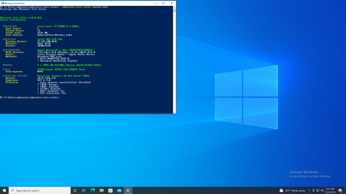Viewport: 346px width, 194px height.
Task: Click the phoronix-test-suite system-info command
Action: tap(84, 7)
